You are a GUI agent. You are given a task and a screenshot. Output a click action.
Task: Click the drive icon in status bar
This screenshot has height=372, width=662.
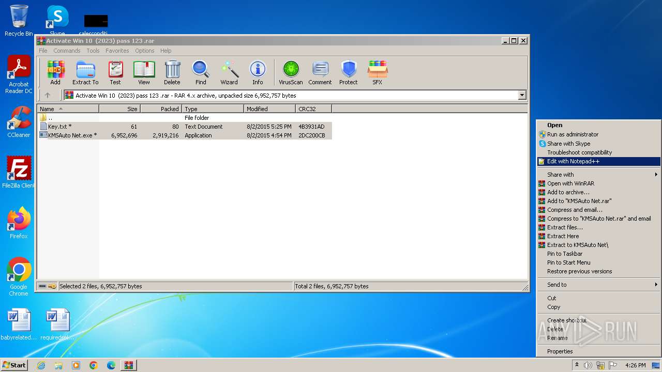pyautogui.click(x=42, y=286)
